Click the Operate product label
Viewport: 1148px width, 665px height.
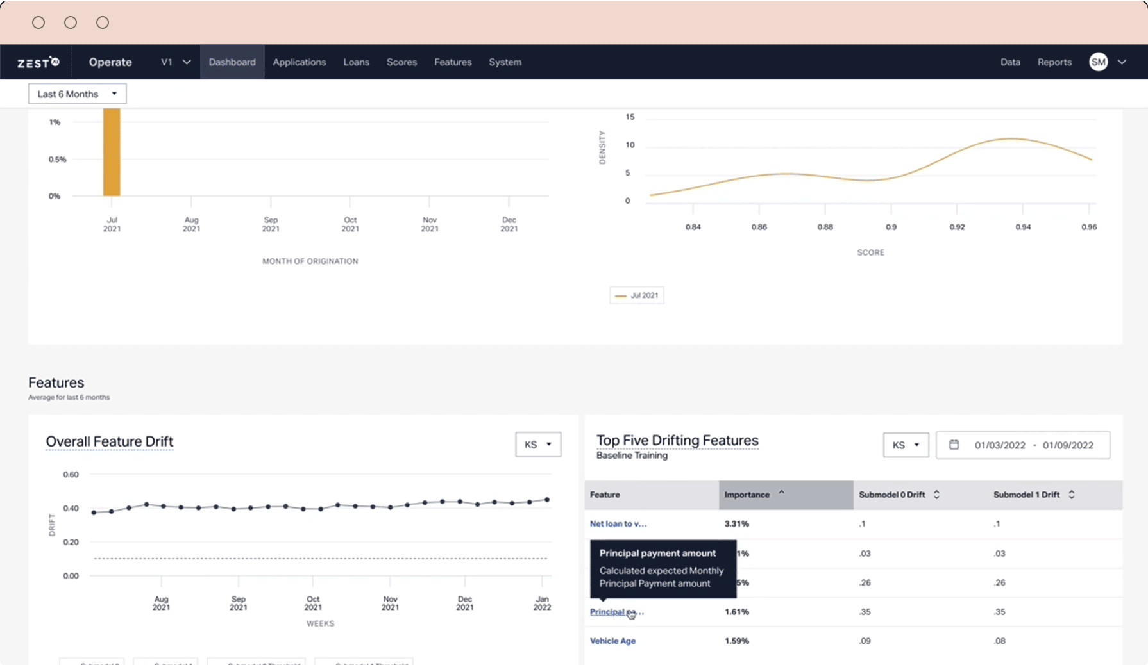tap(110, 62)
